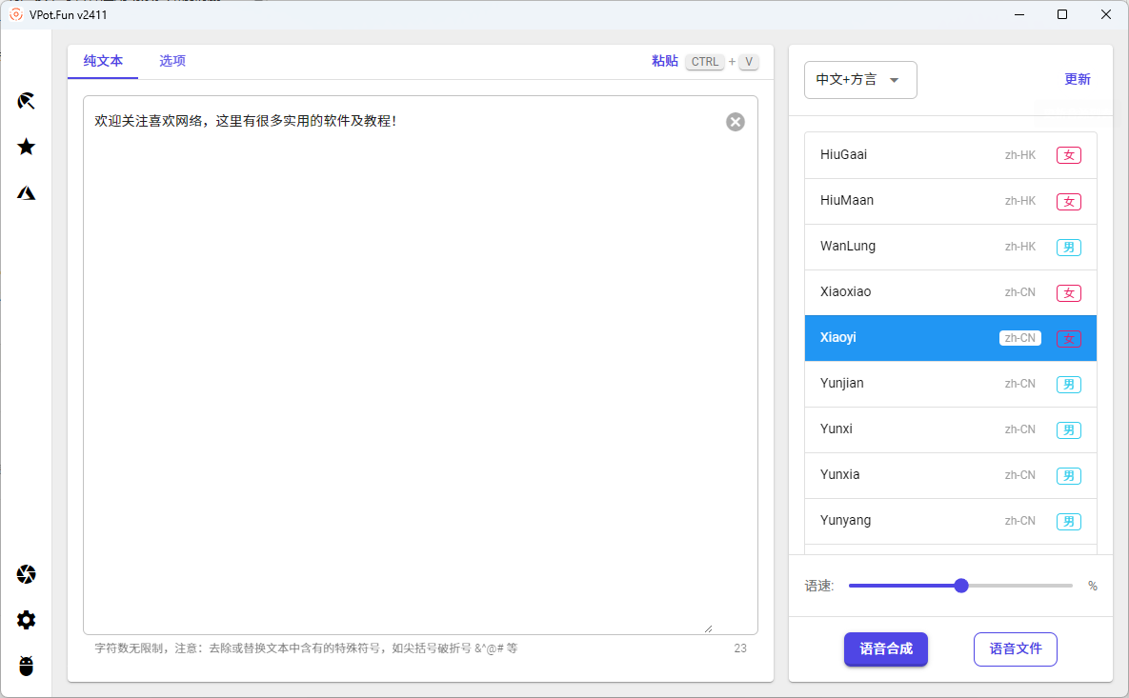Click the 男 badge on Yunxi row
Viewport: 1129px width, 698px height.
click(1069, 429)
